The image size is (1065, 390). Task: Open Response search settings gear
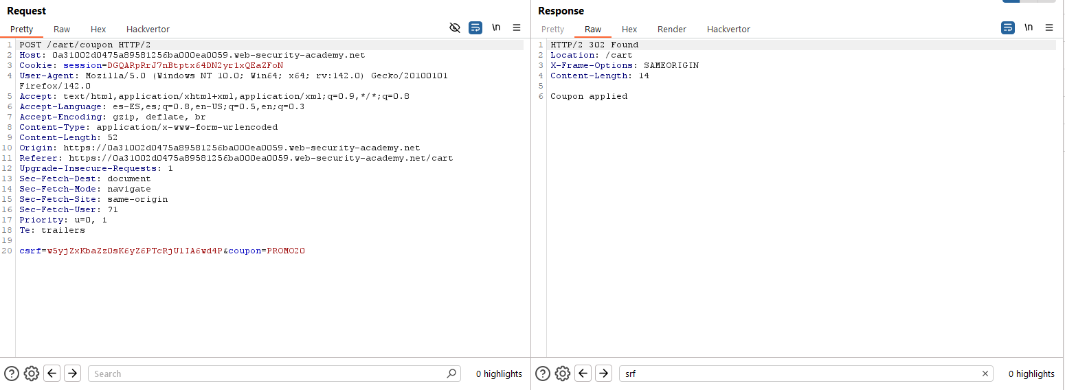563,374
